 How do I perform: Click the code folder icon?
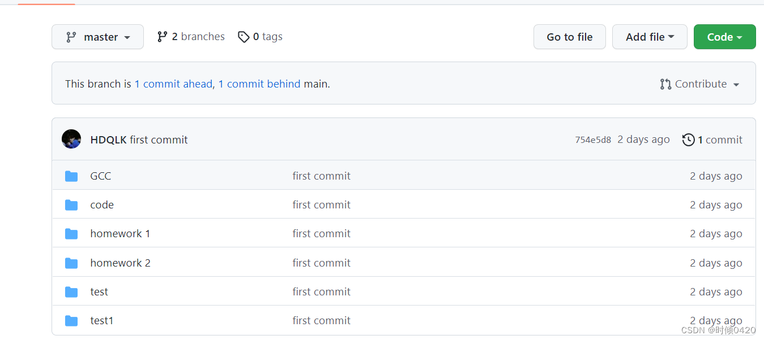click(71, 205)
